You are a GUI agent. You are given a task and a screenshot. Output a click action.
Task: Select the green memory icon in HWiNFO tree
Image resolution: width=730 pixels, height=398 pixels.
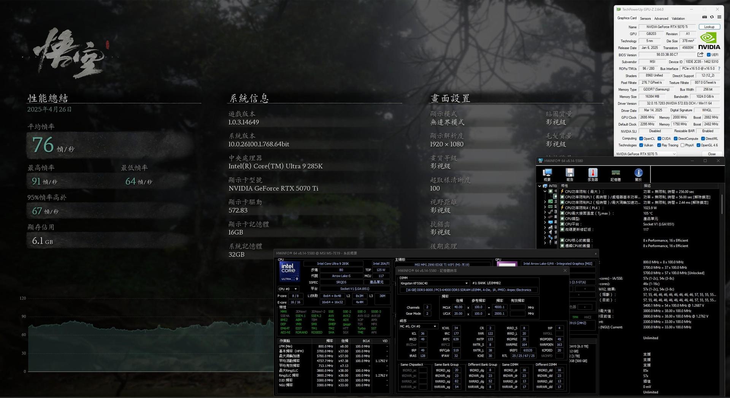pos(551,207)
